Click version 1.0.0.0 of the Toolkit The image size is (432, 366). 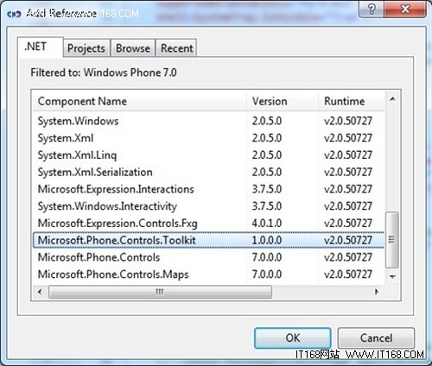(x=267, y=240)
